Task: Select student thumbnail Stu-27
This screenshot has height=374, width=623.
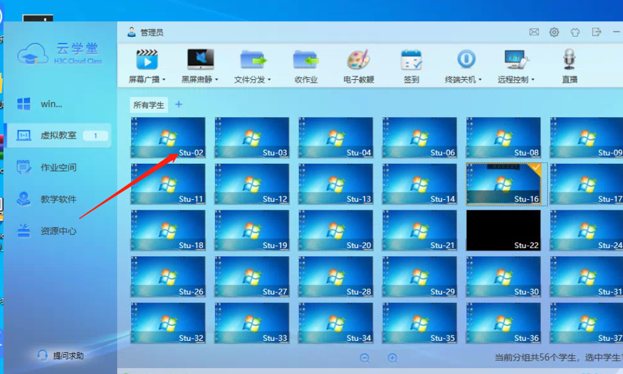Action: [252, 277]
